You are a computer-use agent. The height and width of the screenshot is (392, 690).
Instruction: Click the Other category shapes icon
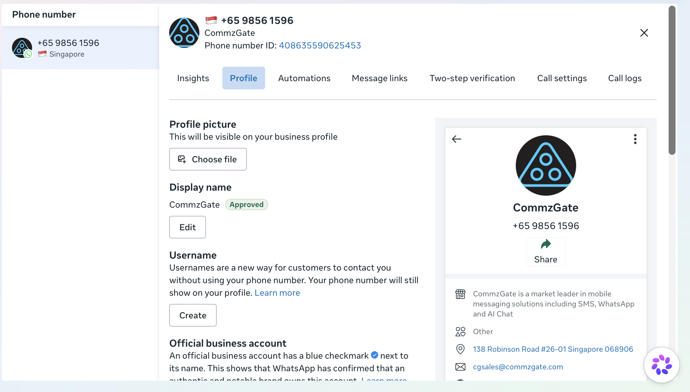pyautogui.click(x=460, y=332)
